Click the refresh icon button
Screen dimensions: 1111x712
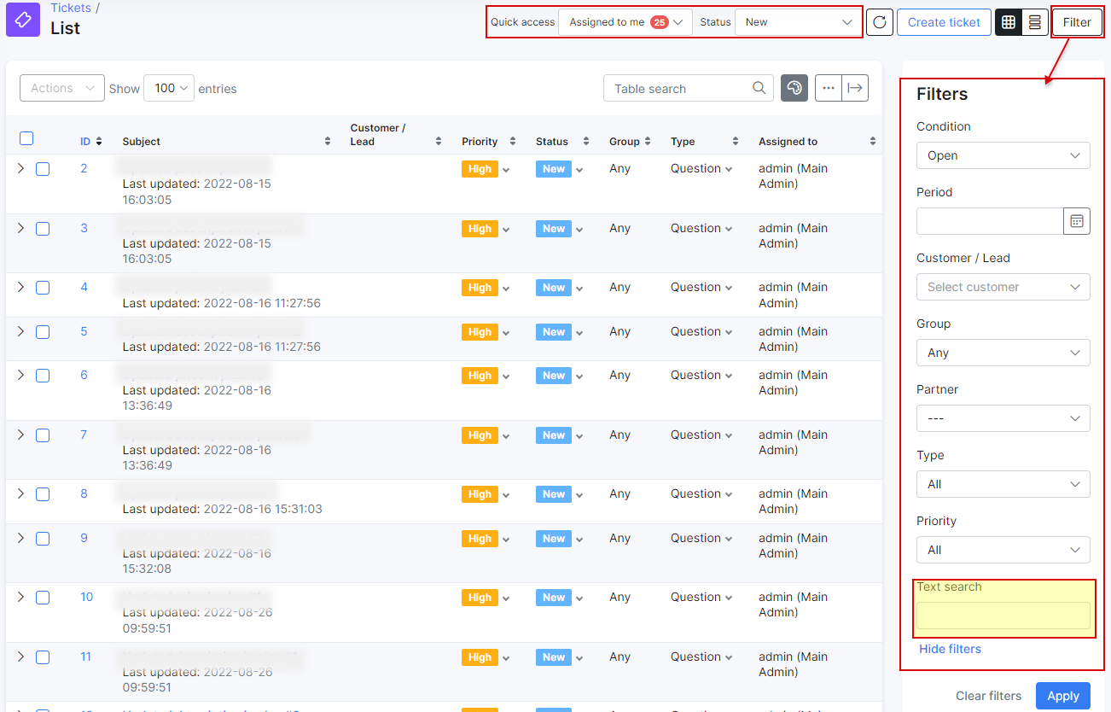pos(879,22)
